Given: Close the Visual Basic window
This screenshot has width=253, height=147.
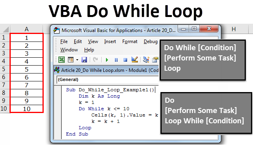Looking at the screenshot, I should 209,29.
